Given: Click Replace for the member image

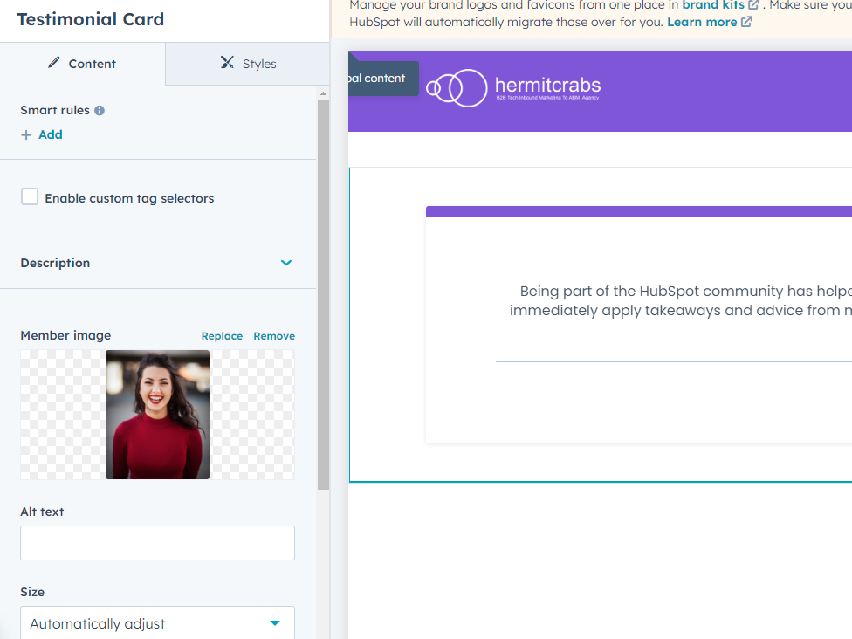Looking at the screenshot, I should (x=222, y=336).
